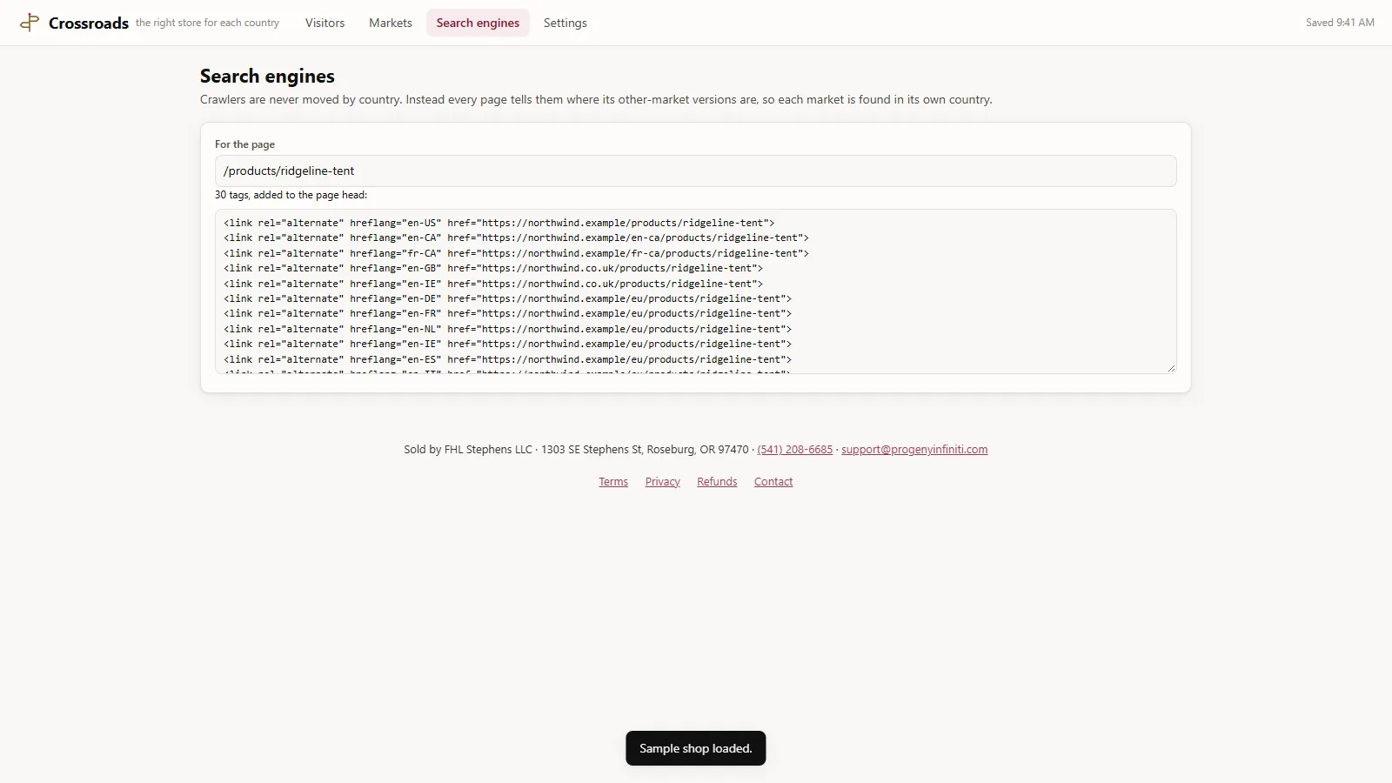This screenshot has width=1392, height=783.
Task: Switch to the Markets tab
Action: [391, 23]
